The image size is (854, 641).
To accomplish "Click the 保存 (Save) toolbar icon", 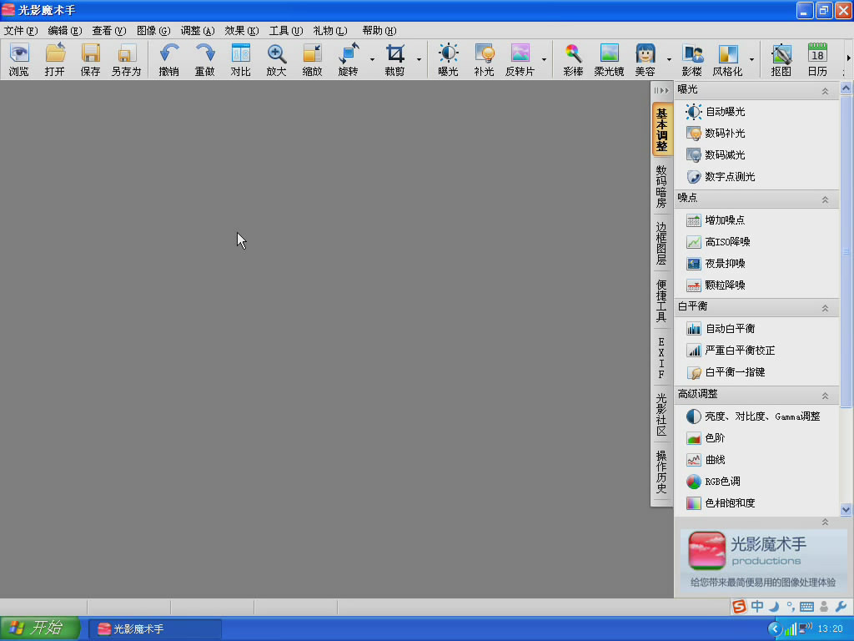I will pos(90,59).
